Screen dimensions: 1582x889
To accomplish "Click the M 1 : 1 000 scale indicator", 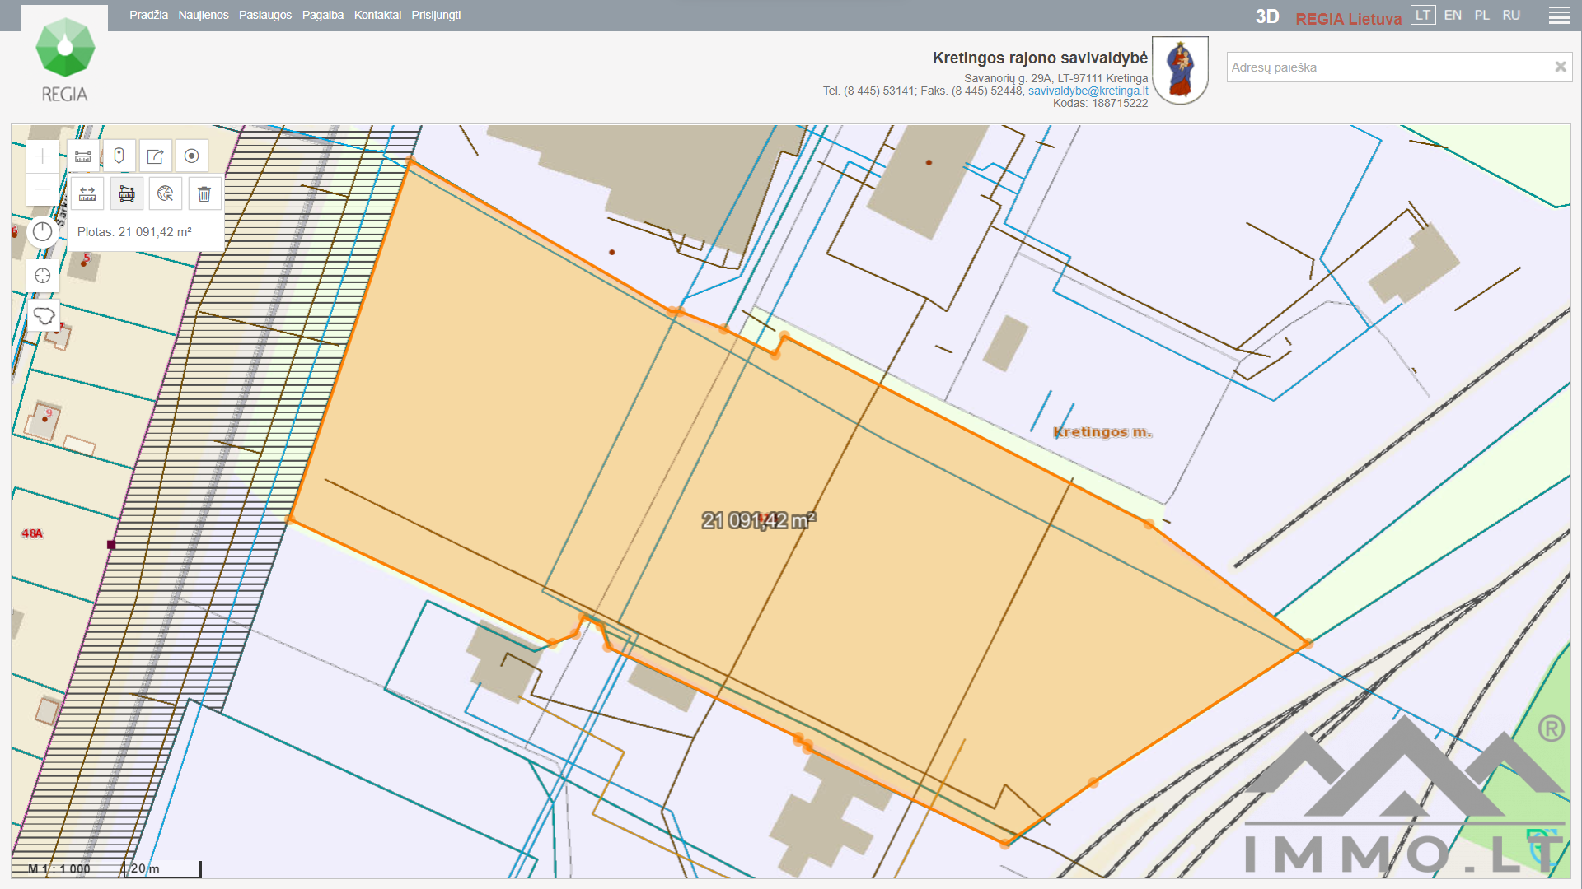I will 59,868.
